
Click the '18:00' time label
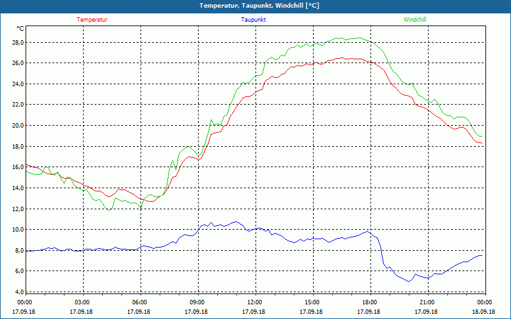click(369, 302)
